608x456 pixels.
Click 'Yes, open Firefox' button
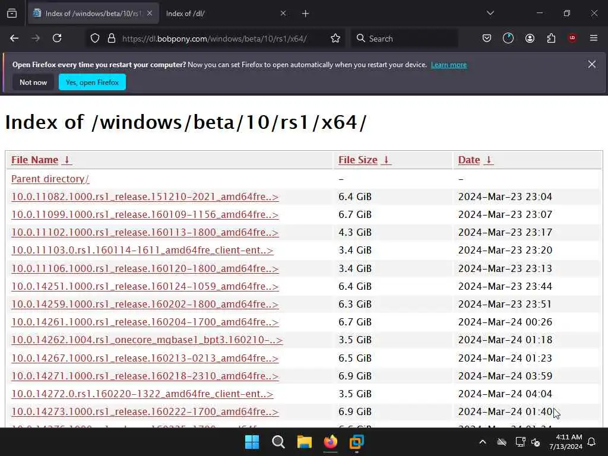click(92, 82)
